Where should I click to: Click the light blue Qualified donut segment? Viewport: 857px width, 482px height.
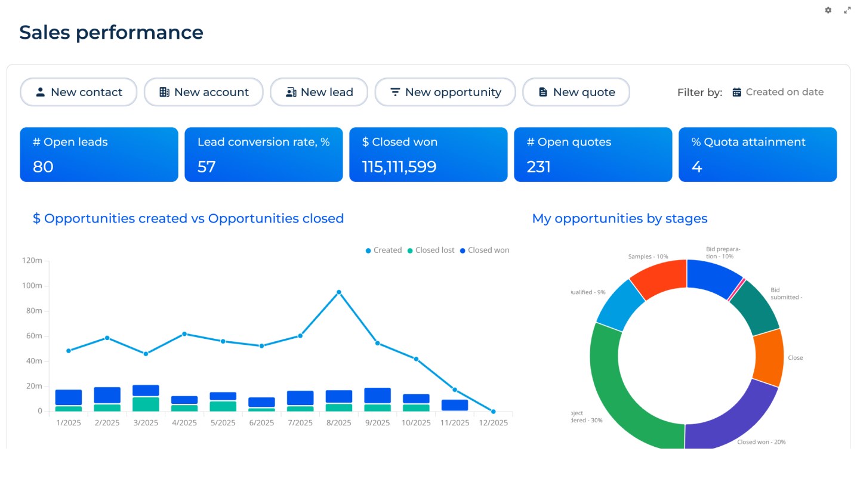619,305
